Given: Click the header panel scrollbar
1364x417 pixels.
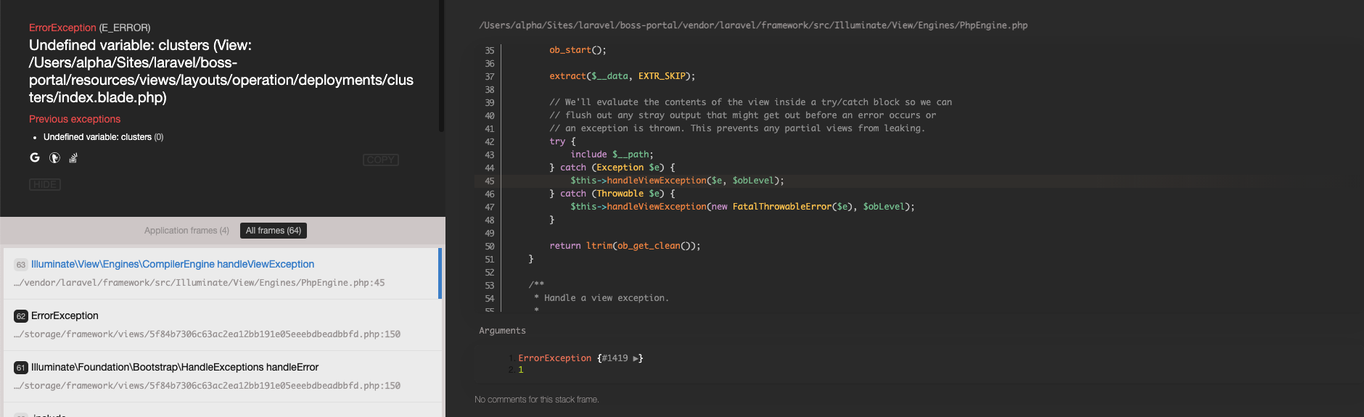Looking at the screenshot, I should pos(441,66).
